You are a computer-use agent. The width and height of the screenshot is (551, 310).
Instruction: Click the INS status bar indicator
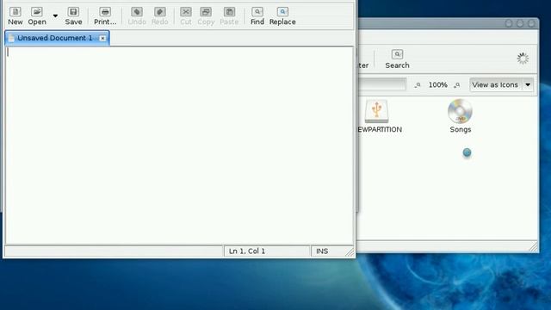322,251
